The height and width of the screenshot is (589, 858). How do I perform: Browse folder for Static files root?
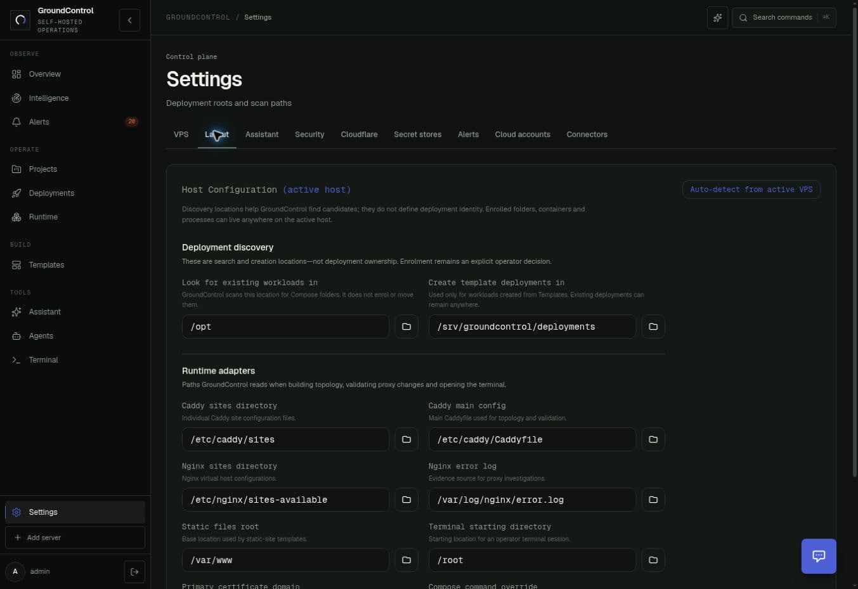point(406,560)
